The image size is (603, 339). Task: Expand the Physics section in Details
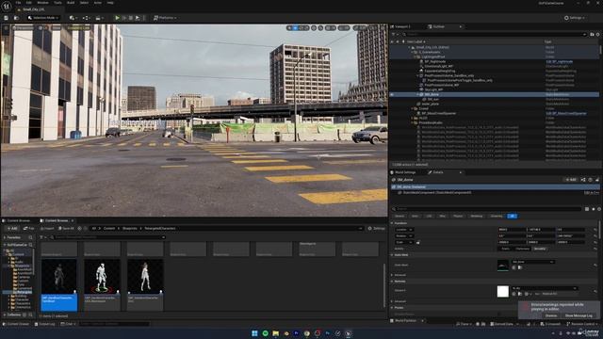click(392, 308)
